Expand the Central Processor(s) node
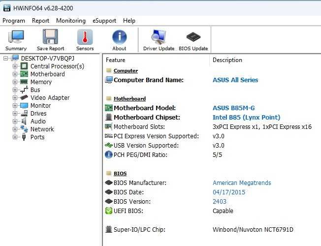321x246 pixels. [15, 66]
